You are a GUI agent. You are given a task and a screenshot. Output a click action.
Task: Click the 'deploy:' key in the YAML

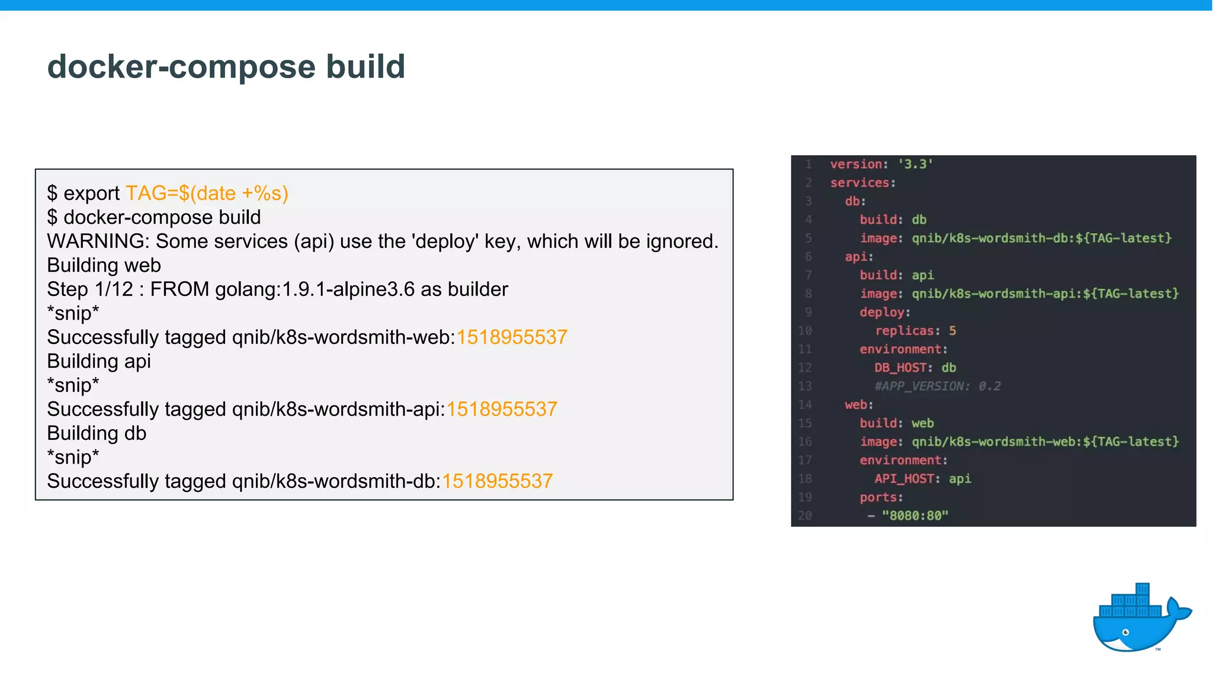[x=885, y=312]
